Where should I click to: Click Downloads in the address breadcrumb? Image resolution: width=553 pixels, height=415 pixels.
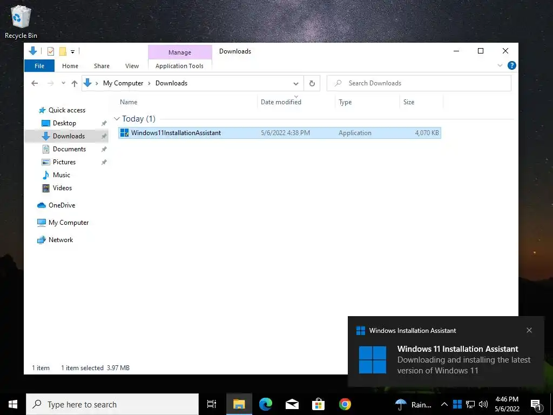(x=171, y=83)
